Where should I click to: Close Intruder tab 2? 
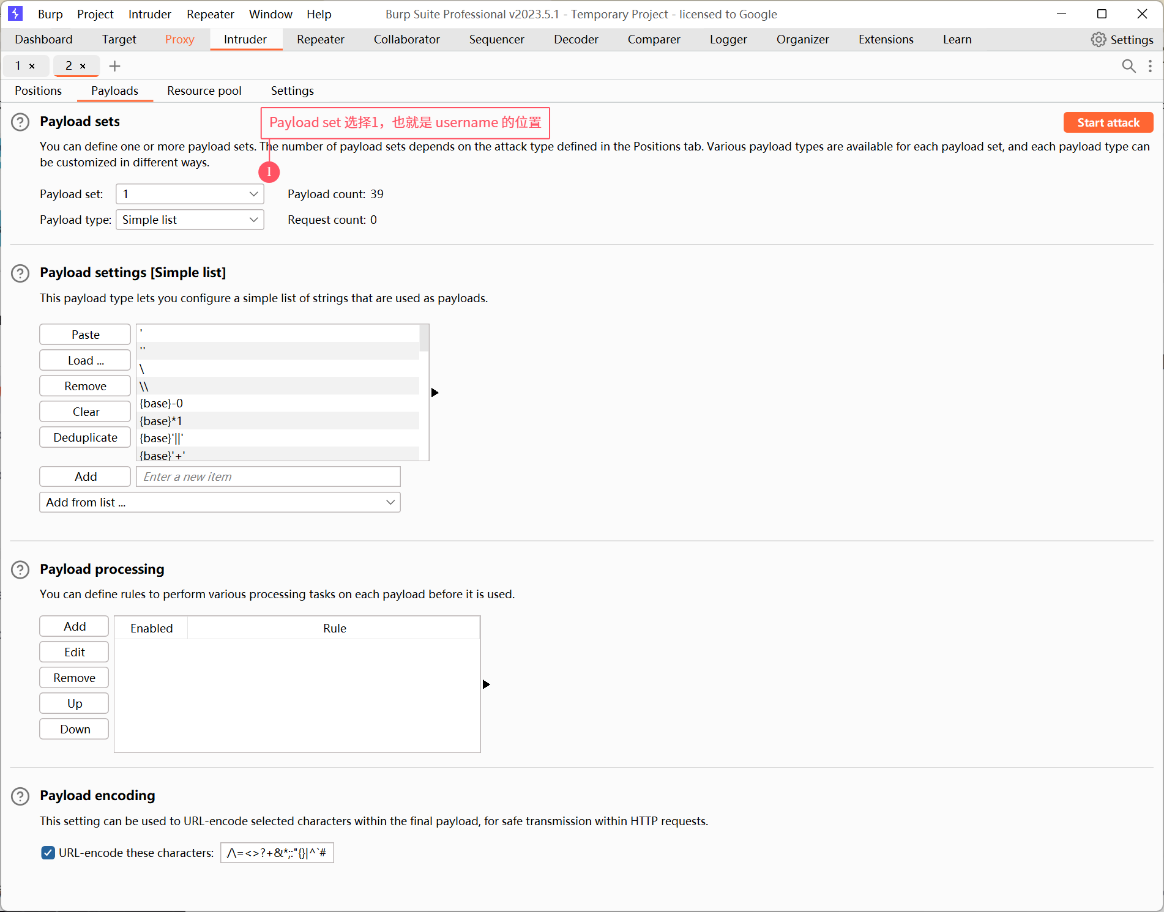tap(83, 66)
